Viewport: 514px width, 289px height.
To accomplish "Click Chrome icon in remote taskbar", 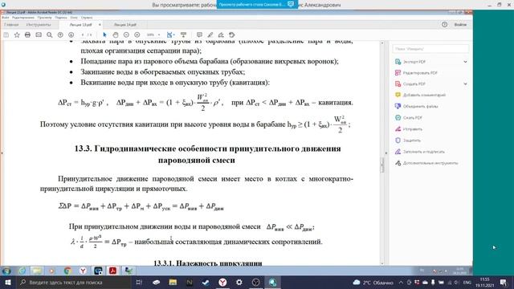I will point(67,271).
